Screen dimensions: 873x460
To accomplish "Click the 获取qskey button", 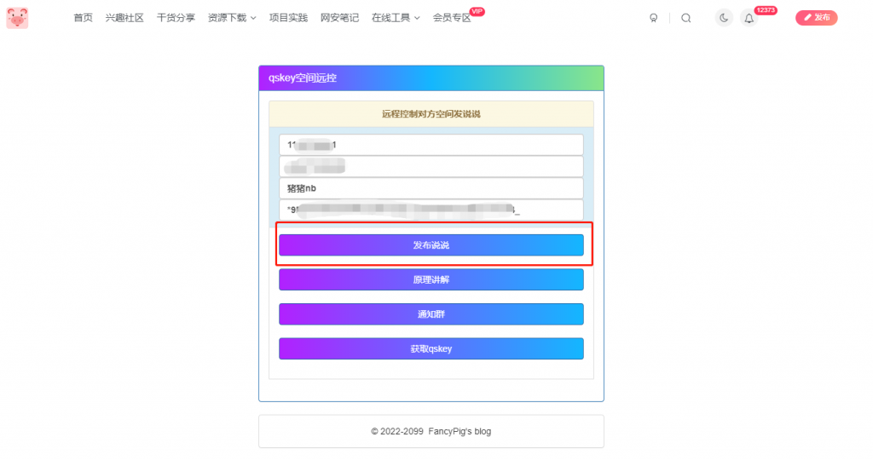I will [x=431, y=348].
